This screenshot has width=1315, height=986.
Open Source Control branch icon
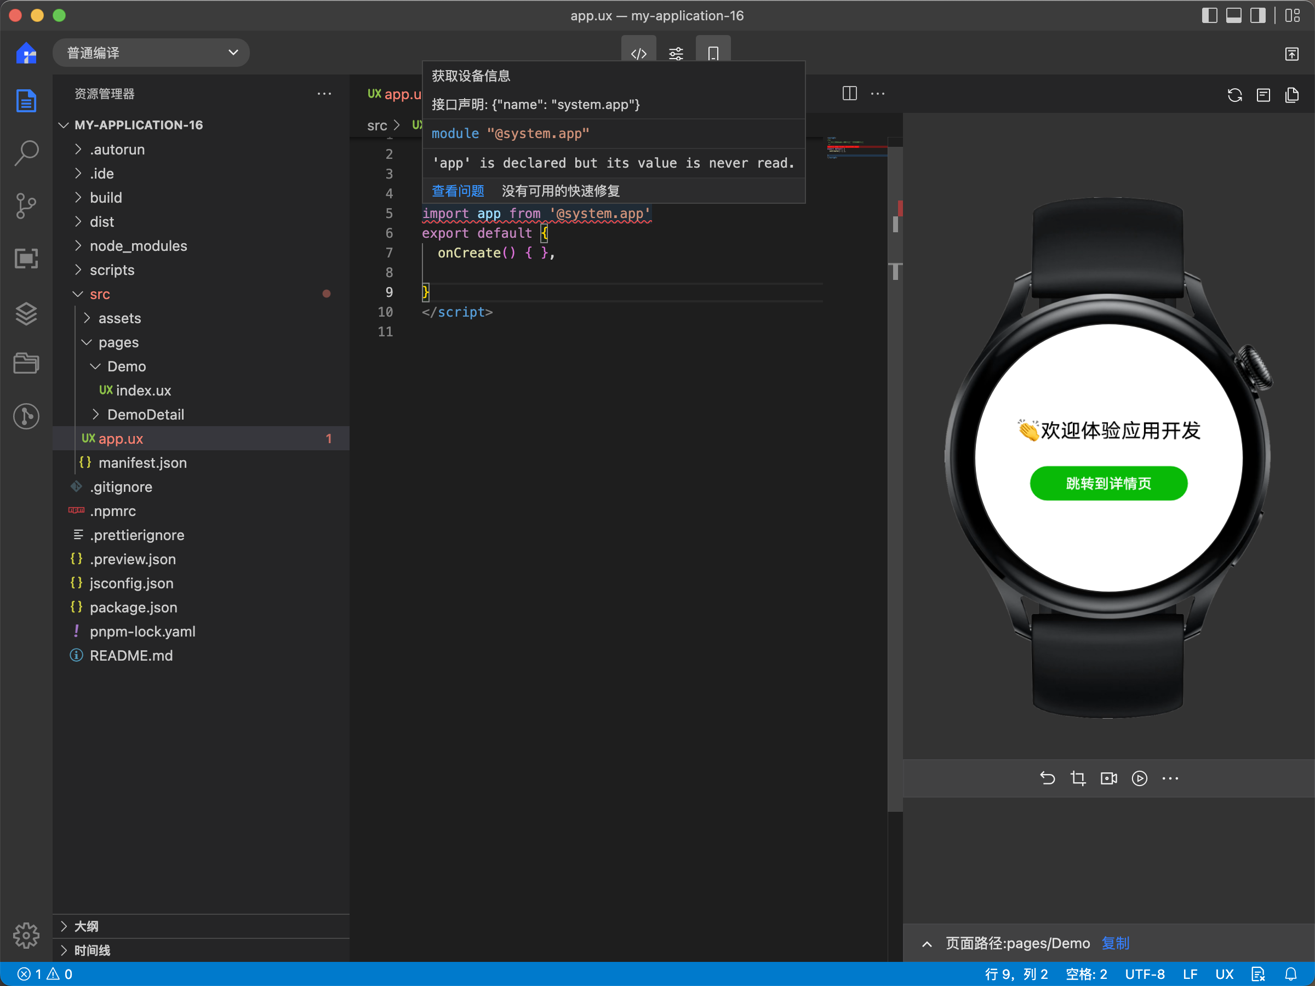(x=26, y=205)
